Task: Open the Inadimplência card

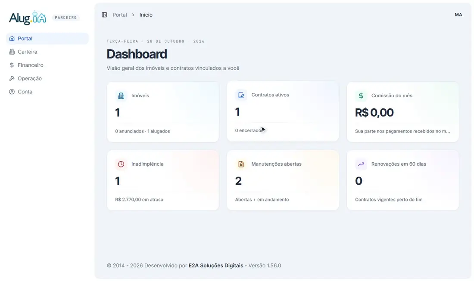Action: 162,180
